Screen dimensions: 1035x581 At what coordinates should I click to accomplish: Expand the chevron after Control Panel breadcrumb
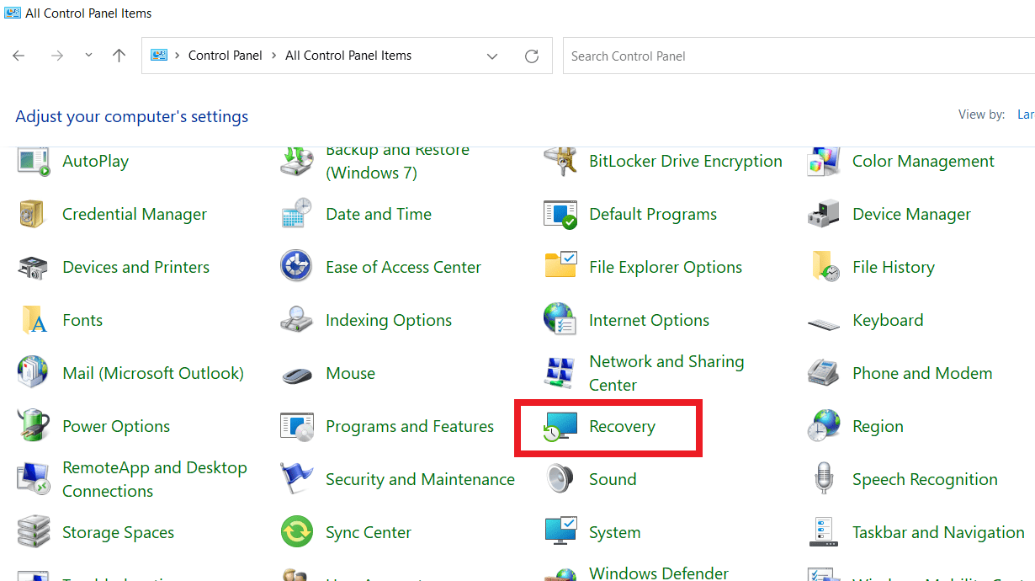point(273,56)
